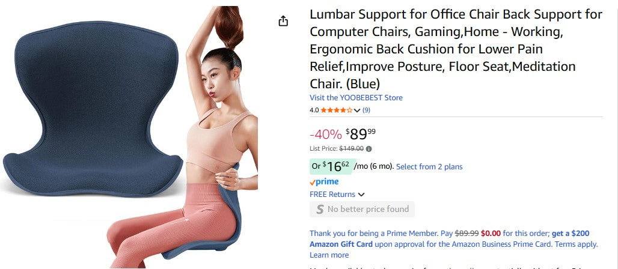Image resolution: width=618 pixels, height=269 pixels.
Task: Click the orange star rating icons
Action: tap(336, 110)
